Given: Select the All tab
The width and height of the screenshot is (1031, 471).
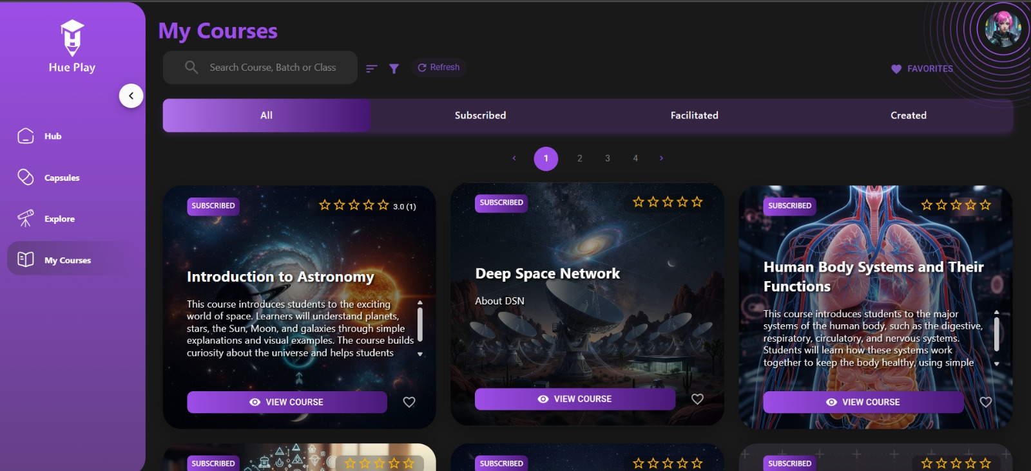Looking at the screenshot, I should 267,115.
